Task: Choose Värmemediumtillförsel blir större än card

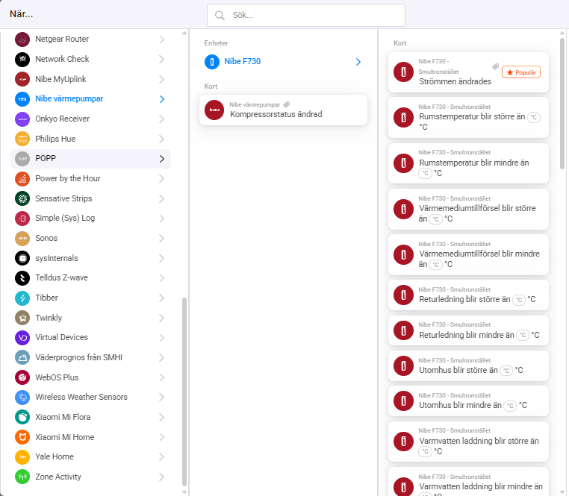Action: coord(468,209)
